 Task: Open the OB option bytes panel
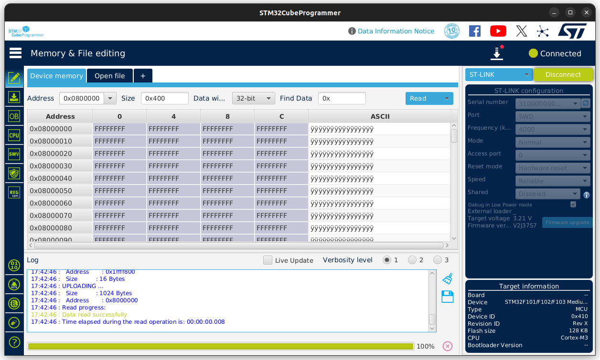(x=14, y=116)
